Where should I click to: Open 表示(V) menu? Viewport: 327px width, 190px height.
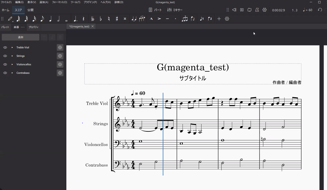(32, 2)
